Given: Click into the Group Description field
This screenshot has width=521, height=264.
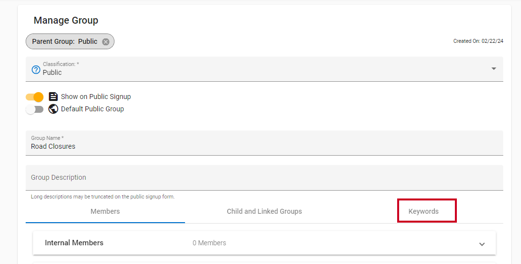Looking at the screenshot, I should tap(264, 178).
